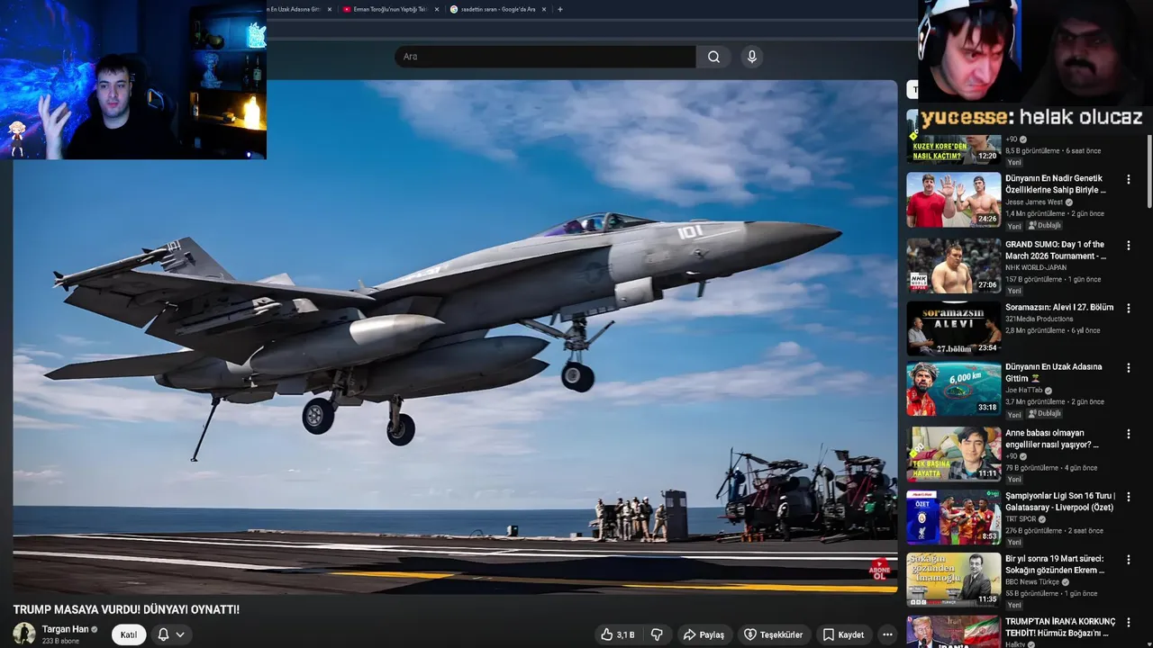Open the 321Media Productions channel name
Viewport: 1153px width, 648px height.
coord(1040,319)
